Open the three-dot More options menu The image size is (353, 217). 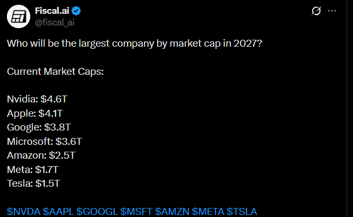pos(333,11)
